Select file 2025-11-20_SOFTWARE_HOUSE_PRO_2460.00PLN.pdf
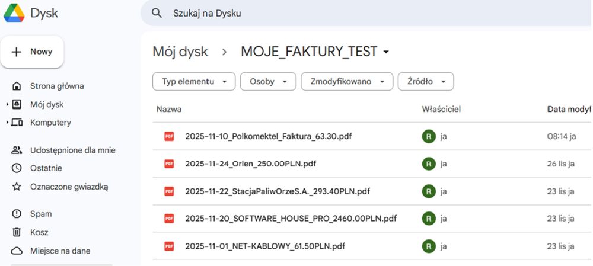The width and height of the screenshot is (593, 266). (291, 219)
